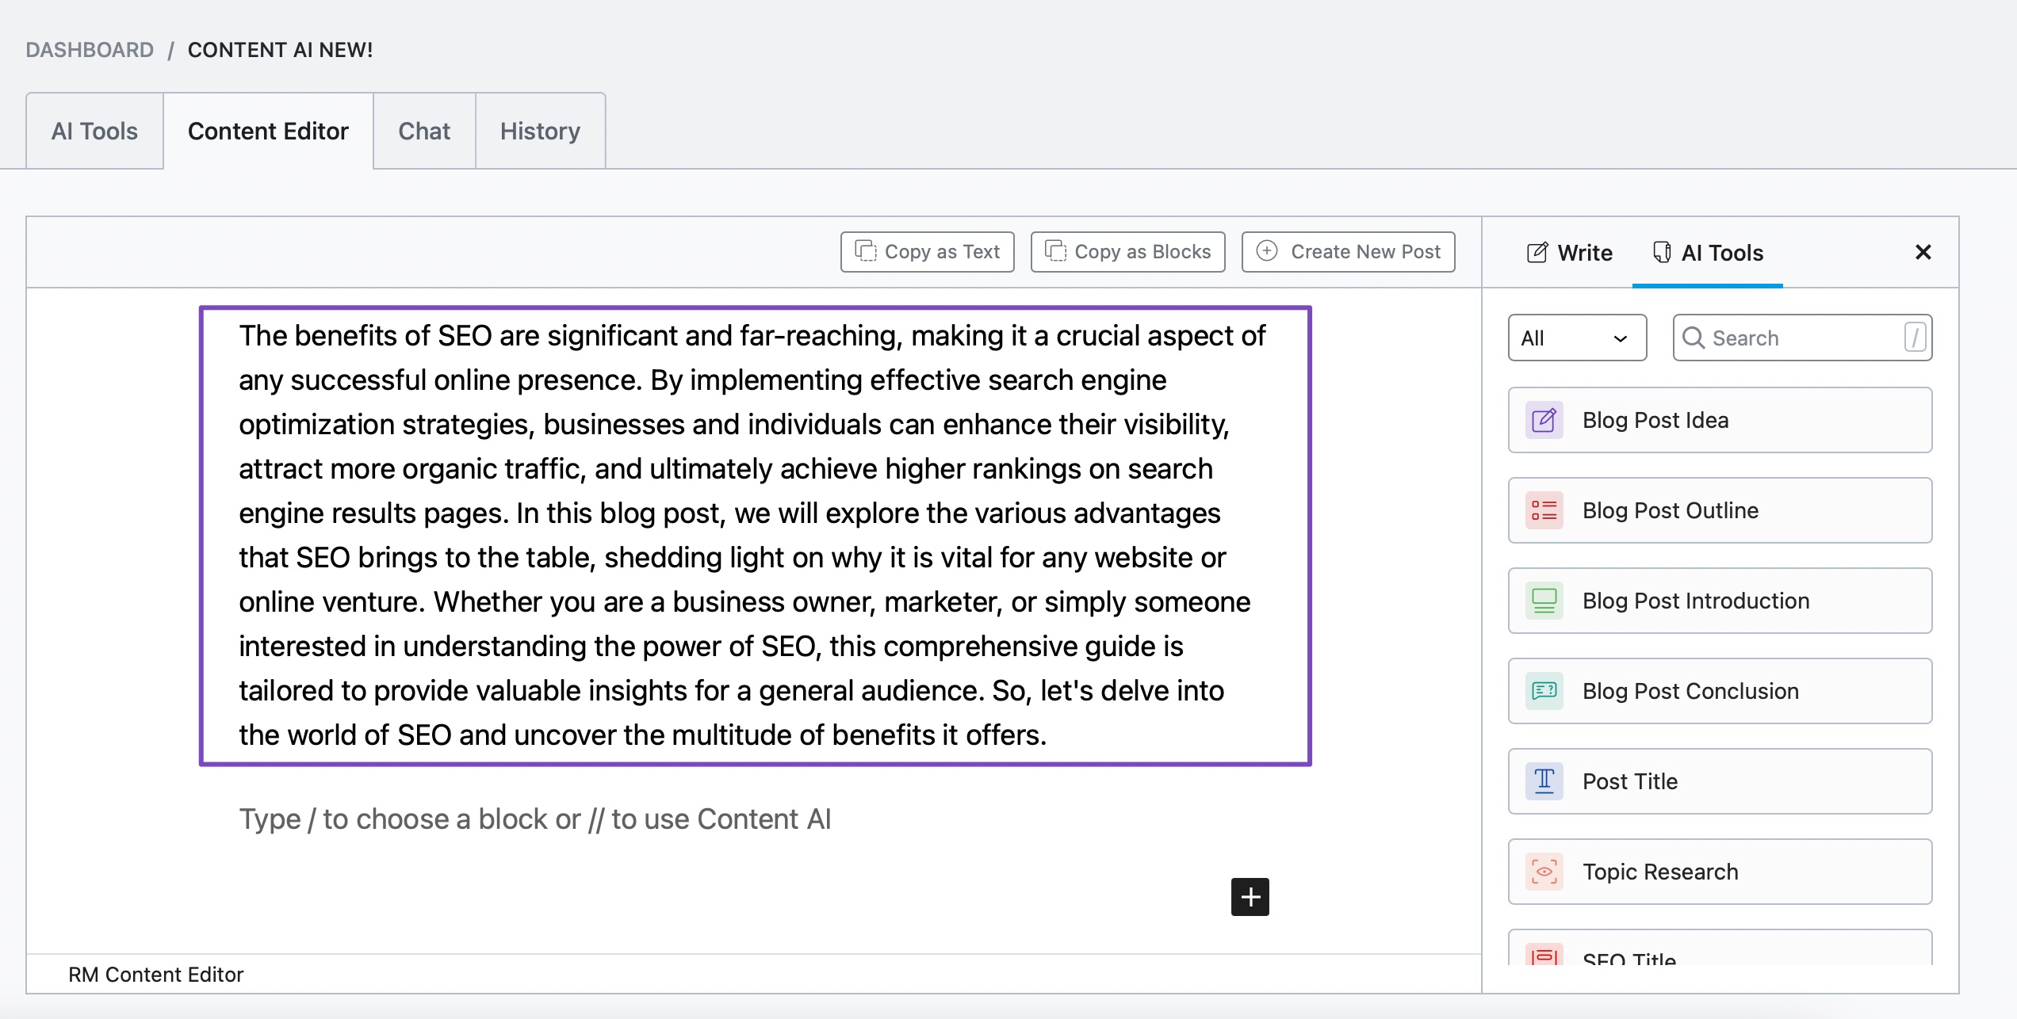Image resolution: width=2017 pixels, height=1019 pixels.
Task: Click the magnifier icon in search box
Action: 1694,338
